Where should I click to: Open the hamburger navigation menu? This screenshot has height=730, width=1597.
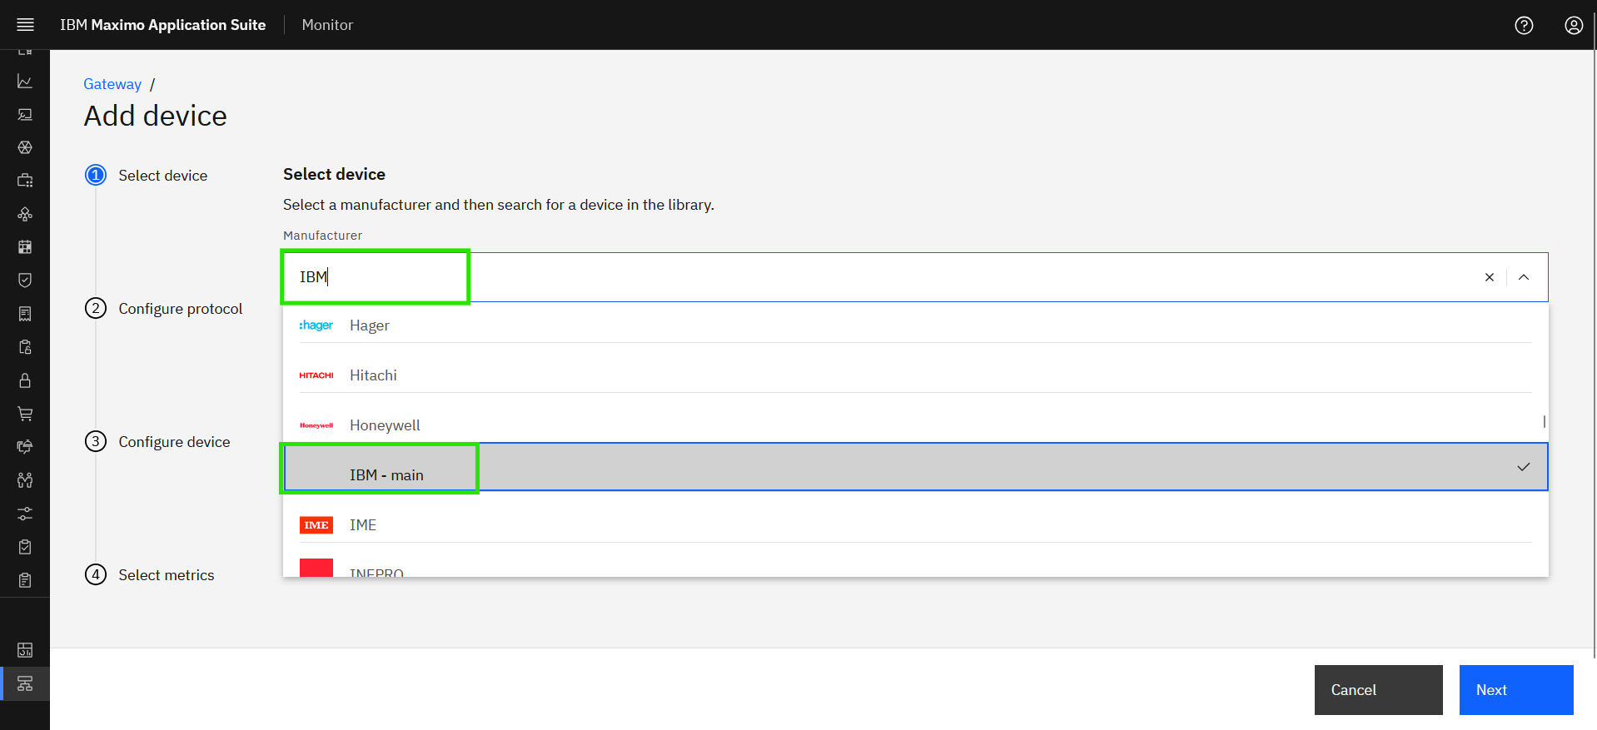(25, 25)
